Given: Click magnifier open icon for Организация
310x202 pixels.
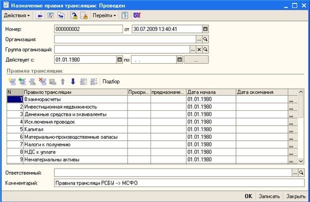Looking at the screenshot, I should [205, 39].
